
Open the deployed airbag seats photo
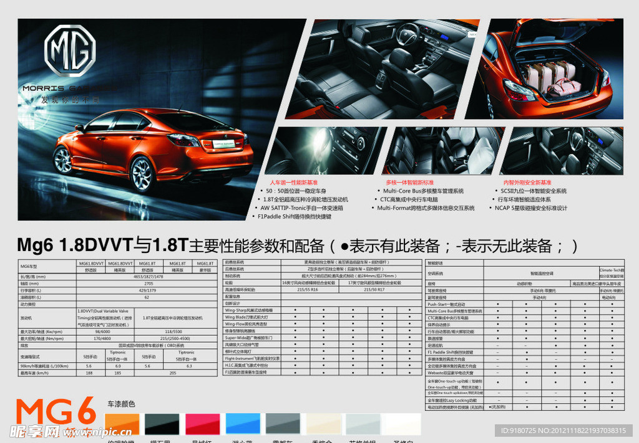444,151
